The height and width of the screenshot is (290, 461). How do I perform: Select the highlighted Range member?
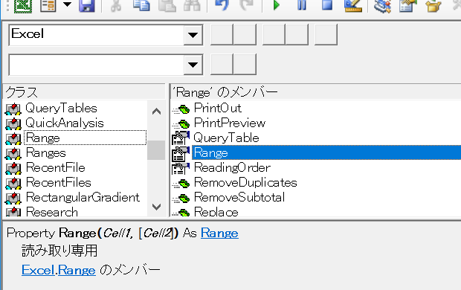click(326, 152)
